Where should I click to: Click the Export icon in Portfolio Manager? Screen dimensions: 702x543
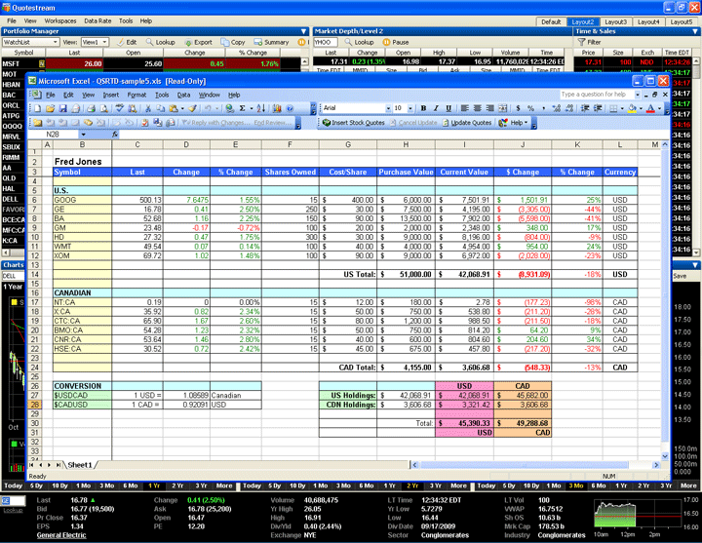click(198, 43)
